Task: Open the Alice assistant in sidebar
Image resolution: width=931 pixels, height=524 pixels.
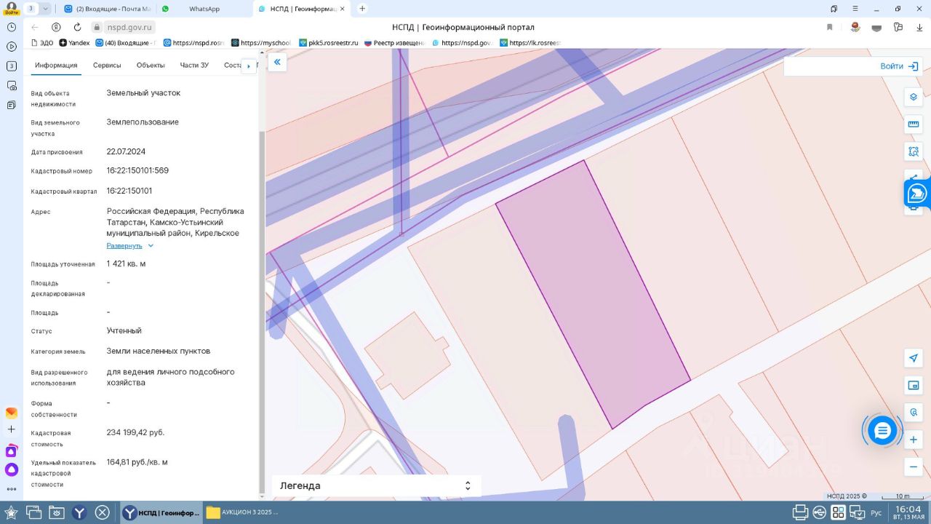Action: pyautogui.click(x=12, y=469)
